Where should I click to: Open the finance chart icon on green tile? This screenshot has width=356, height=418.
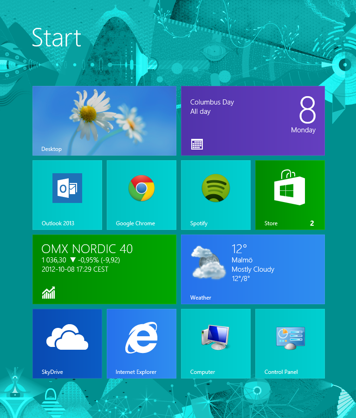point(48,293)
